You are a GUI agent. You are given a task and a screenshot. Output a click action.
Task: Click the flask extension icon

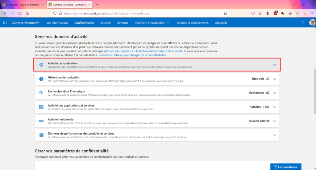tap(305, 13)
